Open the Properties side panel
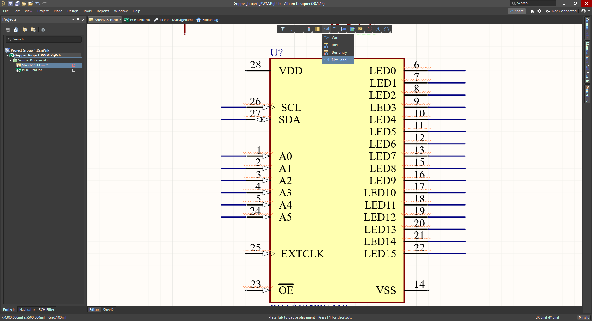Image resolution: width=592 pixels, height=321 pixels. (x=587, y=94)
